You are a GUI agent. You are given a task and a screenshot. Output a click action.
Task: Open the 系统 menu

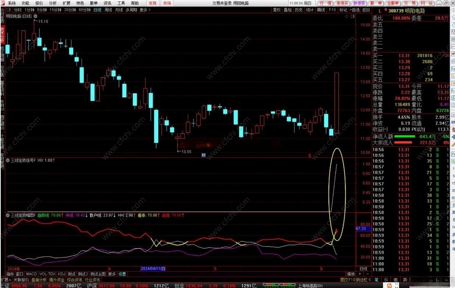pyautogui.click(x=11, y=3)
